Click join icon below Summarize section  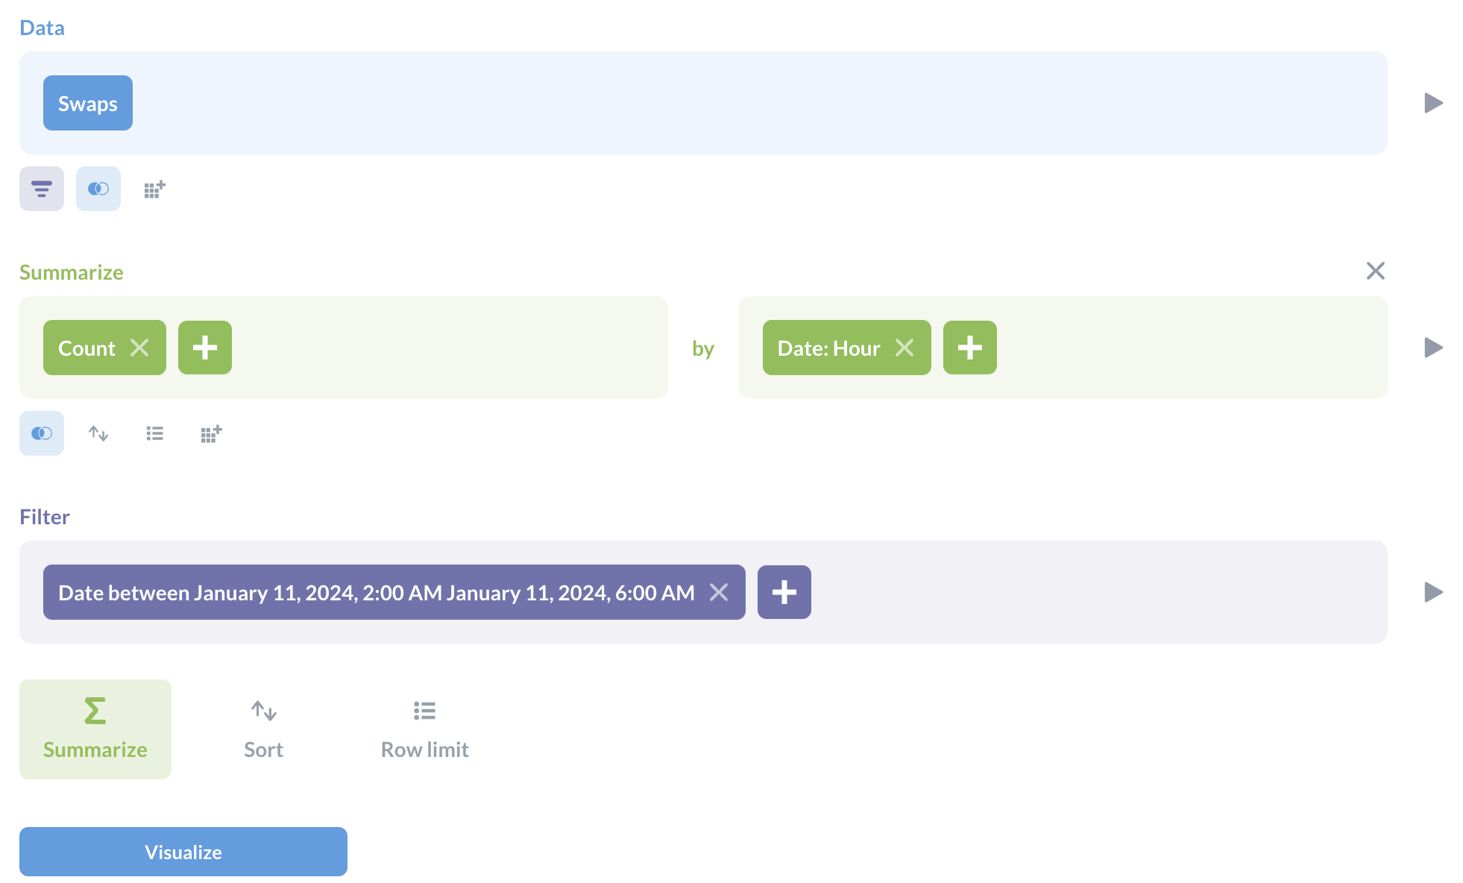click(x=42, y=433)
